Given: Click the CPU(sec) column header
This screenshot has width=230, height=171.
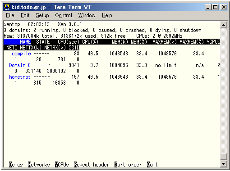Looking at the screenshot, I should click(x=69, y=42).
